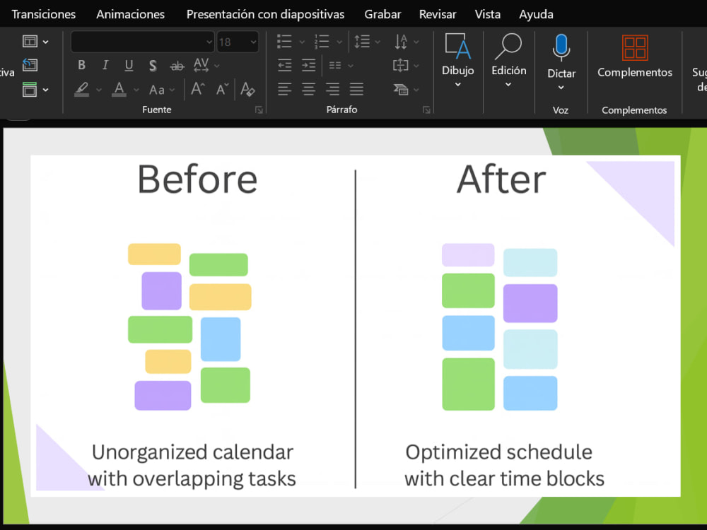Align text right

[x=333, y=89]
